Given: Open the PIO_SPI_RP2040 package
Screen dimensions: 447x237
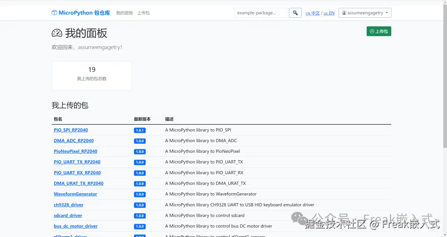Looking at the screenshot, I should click(71, 130).
